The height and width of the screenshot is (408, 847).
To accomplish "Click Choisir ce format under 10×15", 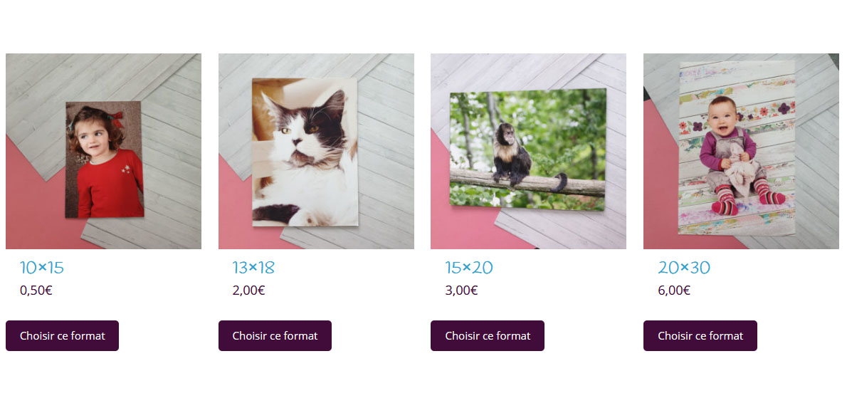I will click(x=62, y=335).
